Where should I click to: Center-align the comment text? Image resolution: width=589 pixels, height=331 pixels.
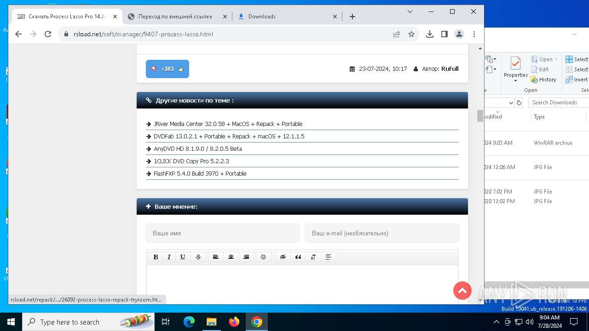231,257
